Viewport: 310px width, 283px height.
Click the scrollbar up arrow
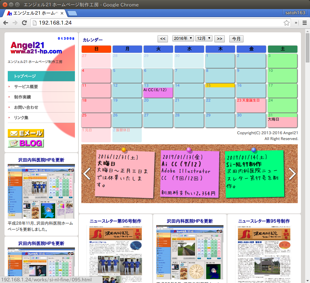[307, 31]
